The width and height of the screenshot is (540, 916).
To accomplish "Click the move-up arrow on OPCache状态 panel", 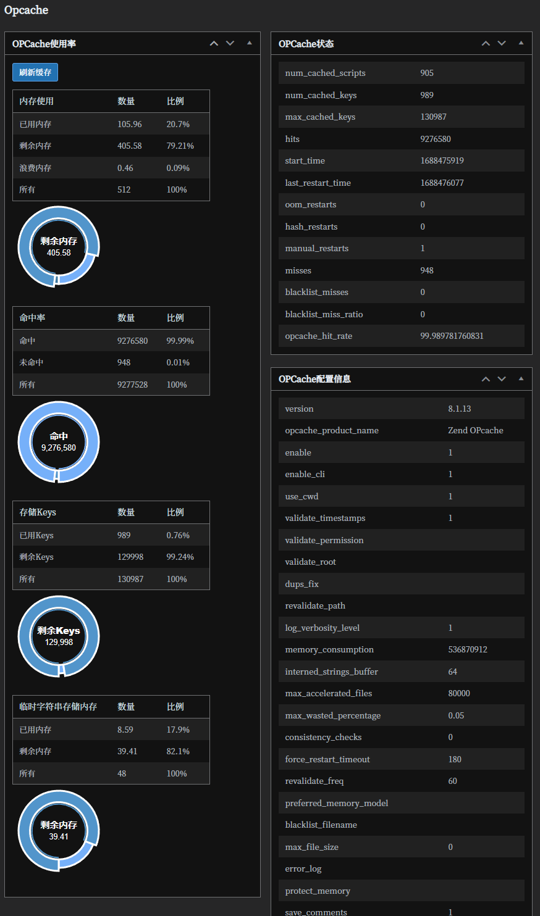I will pos(486,43).
